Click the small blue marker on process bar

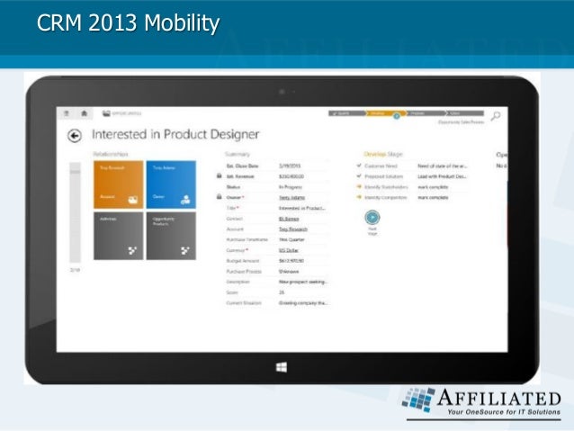[397, 116]
